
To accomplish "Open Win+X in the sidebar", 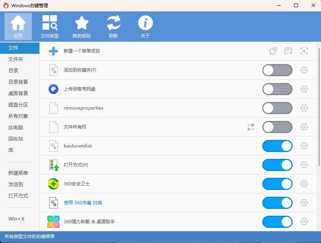I will point(20,219).
